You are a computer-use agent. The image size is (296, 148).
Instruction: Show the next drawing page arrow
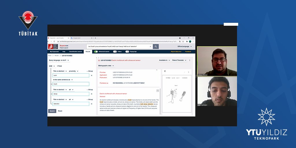point(188,72)
